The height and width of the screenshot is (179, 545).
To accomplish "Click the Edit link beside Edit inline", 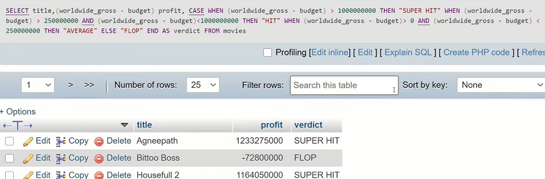I will tap(365, 52).
